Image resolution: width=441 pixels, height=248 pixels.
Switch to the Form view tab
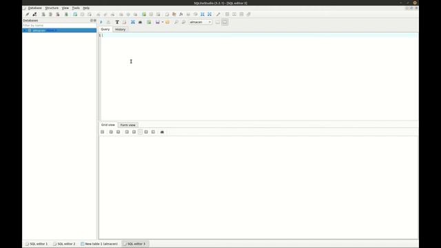coord(128,125)
